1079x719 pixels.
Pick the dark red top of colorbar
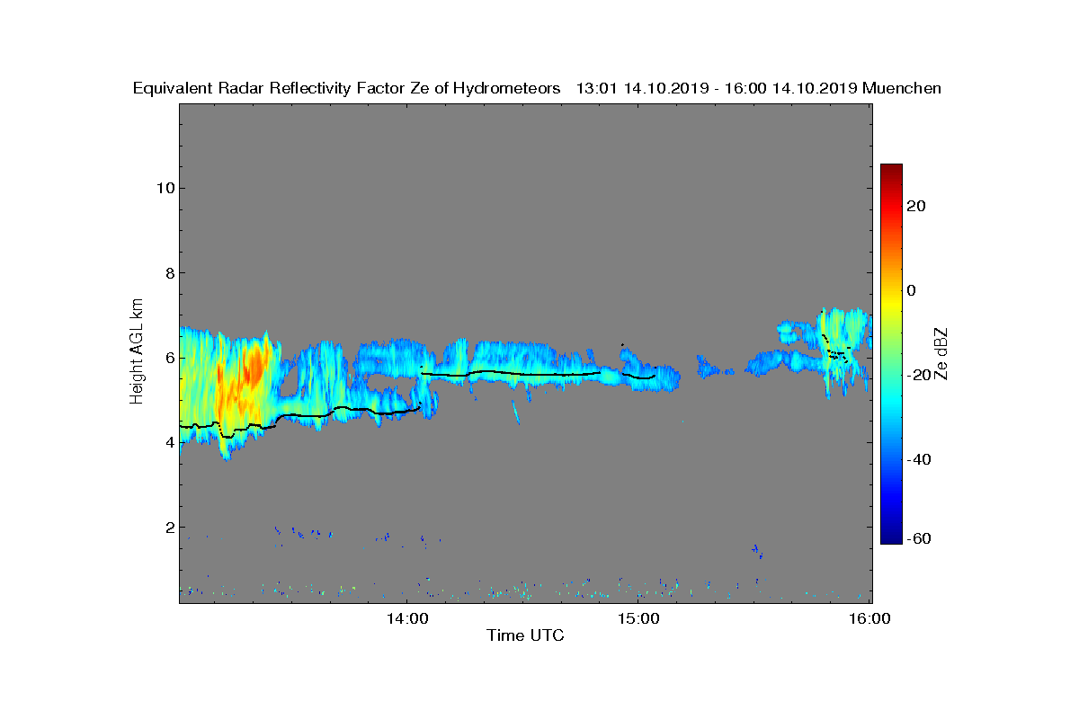pyautogui.click(x=891, y=169)
